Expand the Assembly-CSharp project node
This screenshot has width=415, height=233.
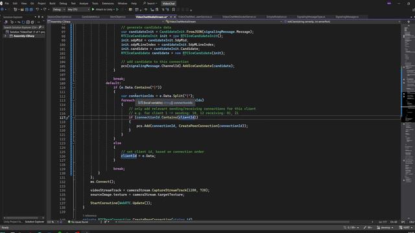coord(5,36)
